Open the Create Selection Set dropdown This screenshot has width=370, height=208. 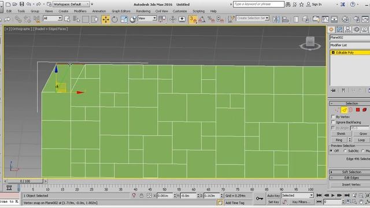point(253,18)
